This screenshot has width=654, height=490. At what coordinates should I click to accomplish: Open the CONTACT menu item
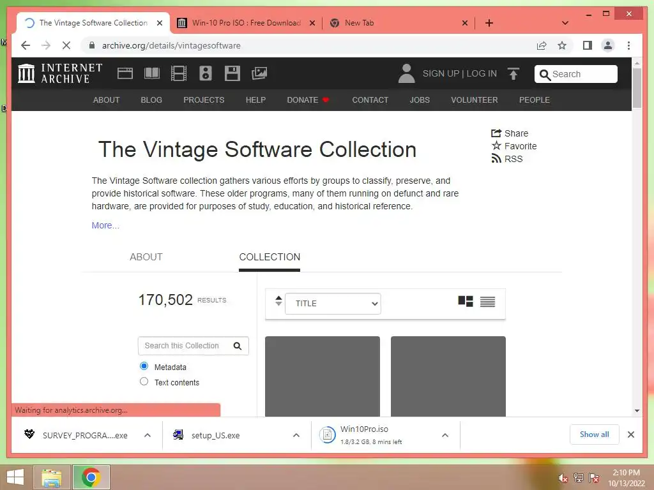[370, 100]
